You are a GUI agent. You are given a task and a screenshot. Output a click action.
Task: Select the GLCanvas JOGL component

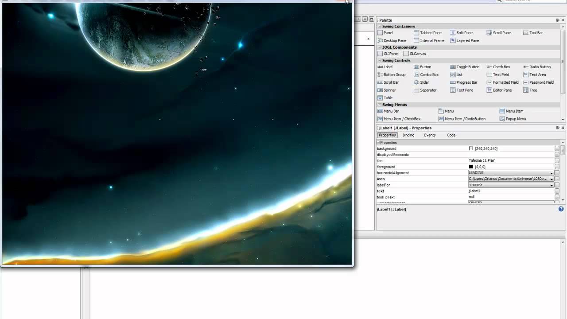(415, 54)
